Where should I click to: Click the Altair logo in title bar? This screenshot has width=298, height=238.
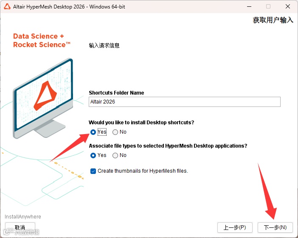(7, 6)
